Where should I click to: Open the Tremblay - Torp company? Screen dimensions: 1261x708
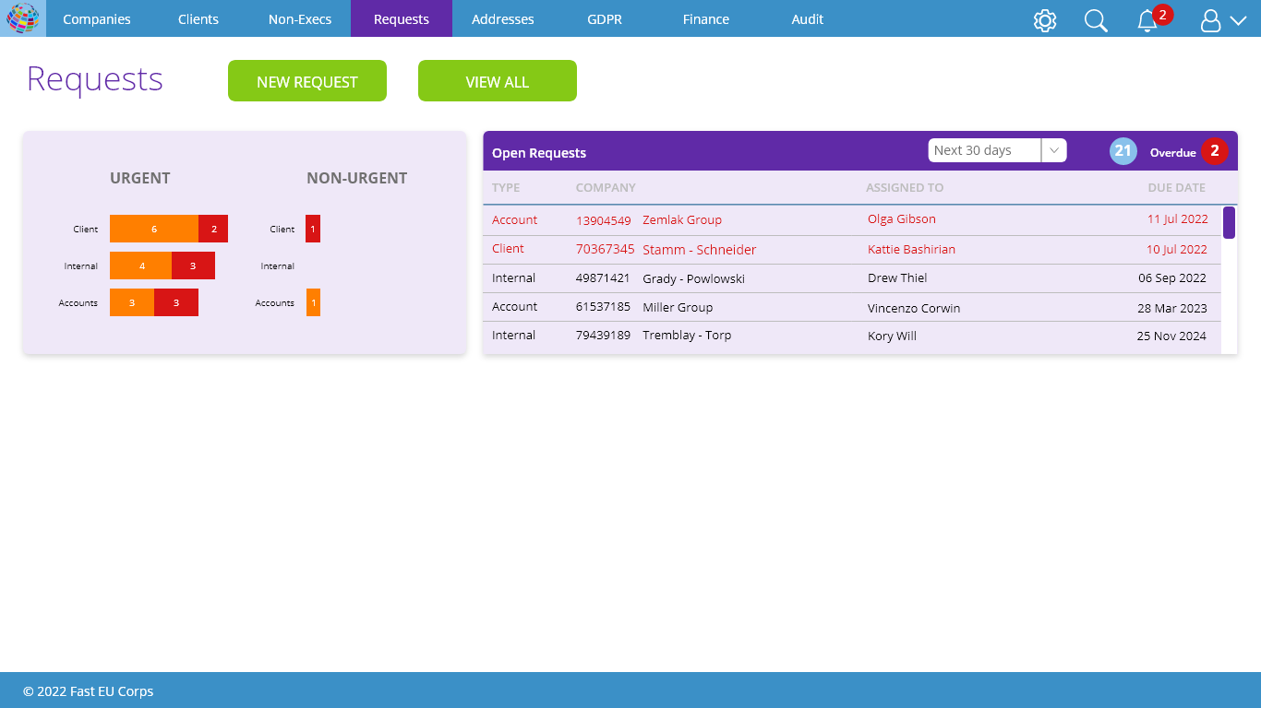coord(687,336)
